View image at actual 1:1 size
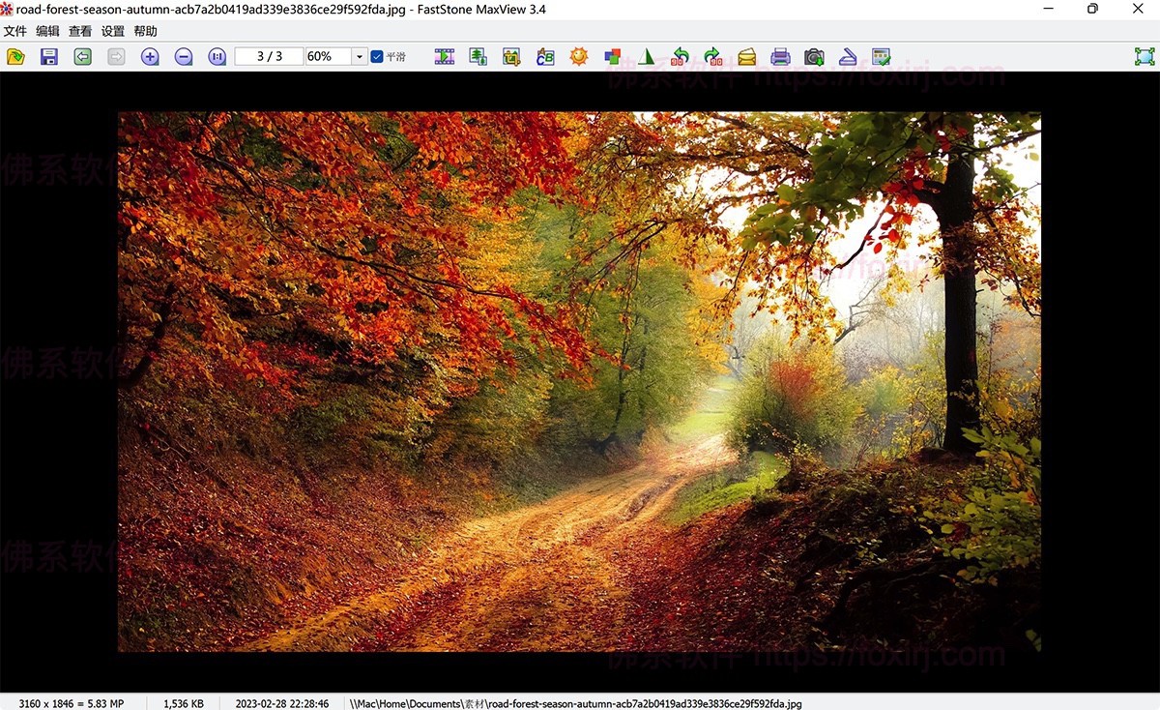This screenshot has width=1160, height=710. pos(215,56)
